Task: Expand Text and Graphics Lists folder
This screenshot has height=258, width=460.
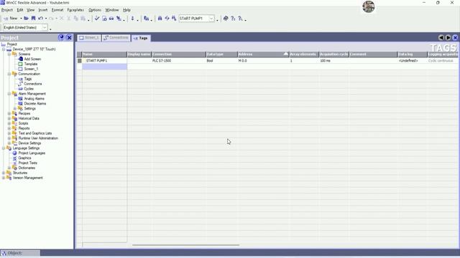Action: point(9,133)
